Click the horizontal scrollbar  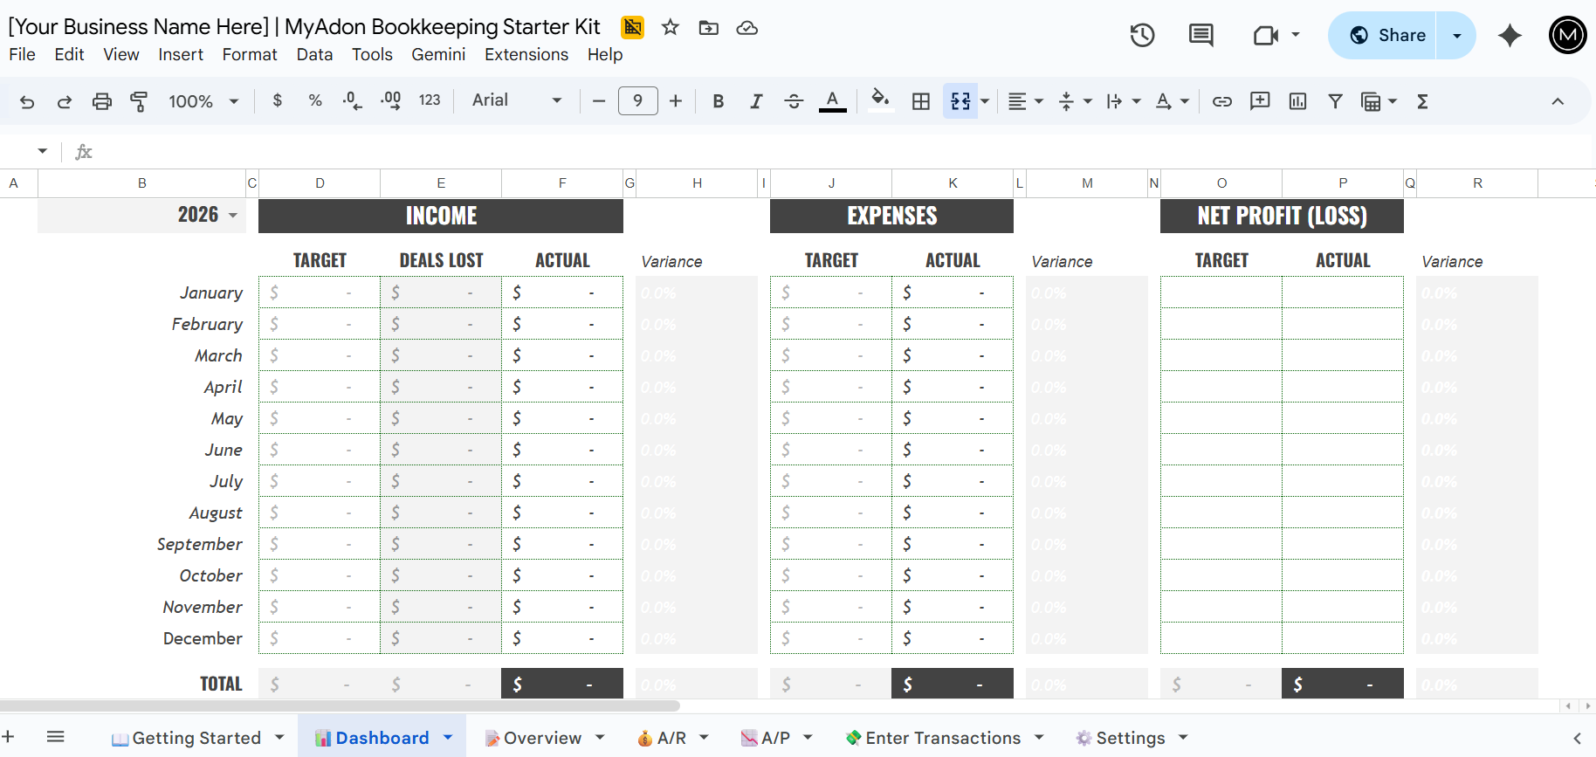click(340, 705)
